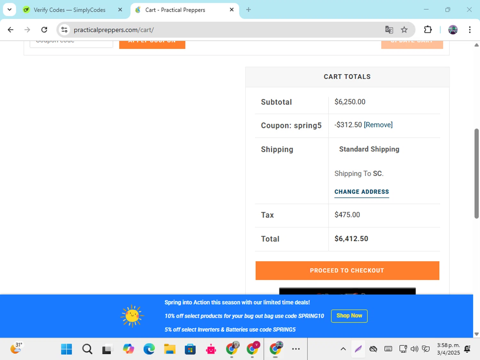The image size is (480, 360).
Task: Open the Windows Start menu
Action: point(67,349)
